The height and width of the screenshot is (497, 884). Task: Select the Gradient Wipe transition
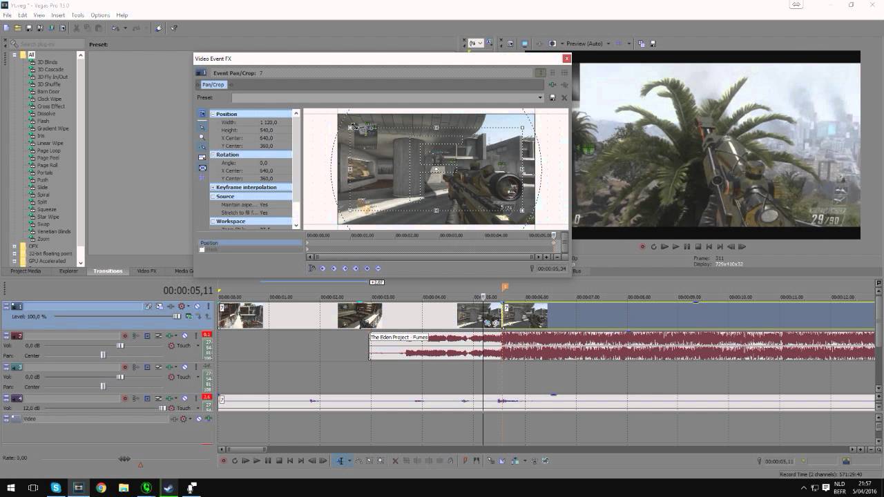click(x=52, y=128)
